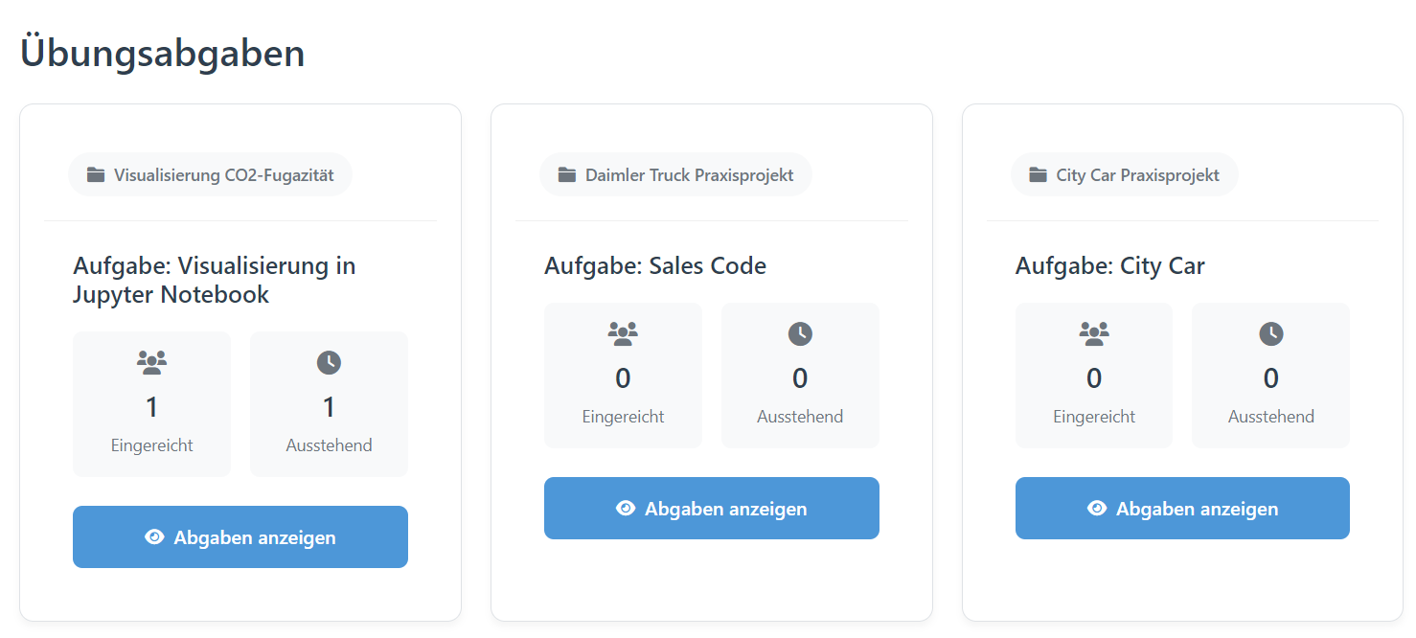
Task: Show submissions for Visualisierung in Jupyter Notebook
Action: [x=240, y=537]
